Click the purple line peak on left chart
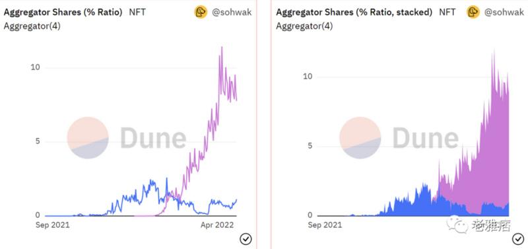Image resolution: width=528 pixels, height=249 pixels. 222,48
